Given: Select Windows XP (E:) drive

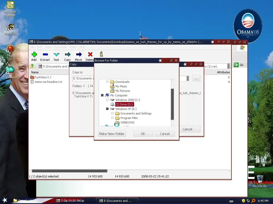Looking at the screenshot, I should coord(126,109).
